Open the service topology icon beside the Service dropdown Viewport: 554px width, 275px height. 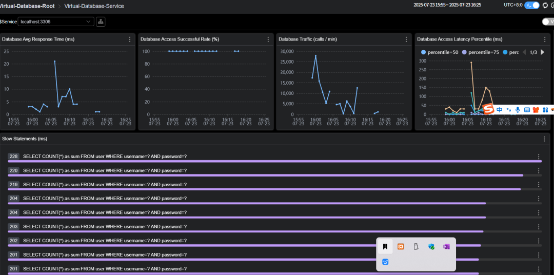pos(101,22)
